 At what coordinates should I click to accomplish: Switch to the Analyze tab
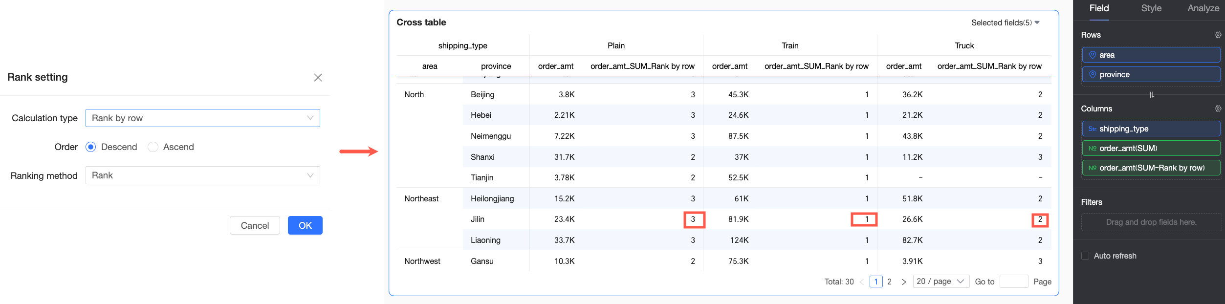[x=1203, y=8]
